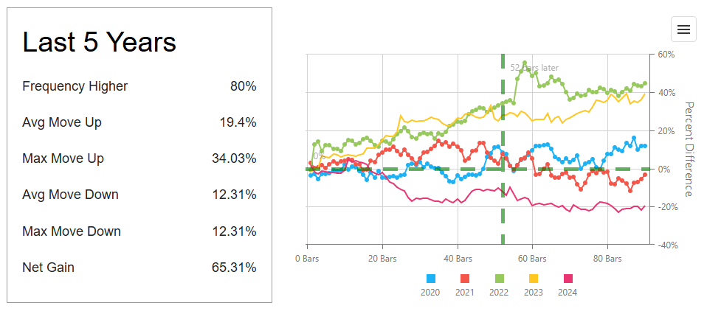Screen dimensions: 707x311
Task: Click the "Last 5 Years" heading
Action: click(100, 42)
